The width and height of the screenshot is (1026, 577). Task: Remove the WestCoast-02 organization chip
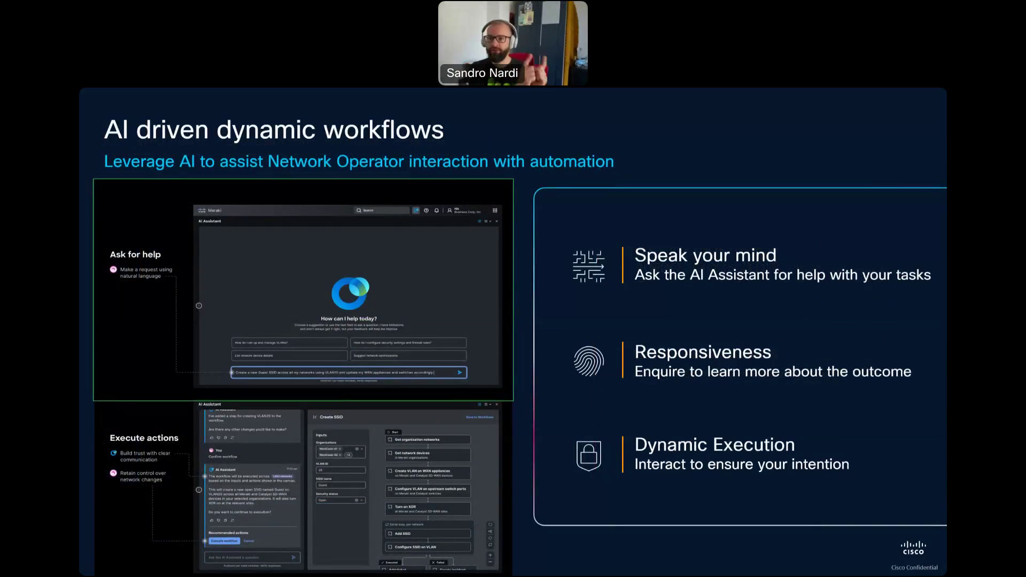pos(340,455)
